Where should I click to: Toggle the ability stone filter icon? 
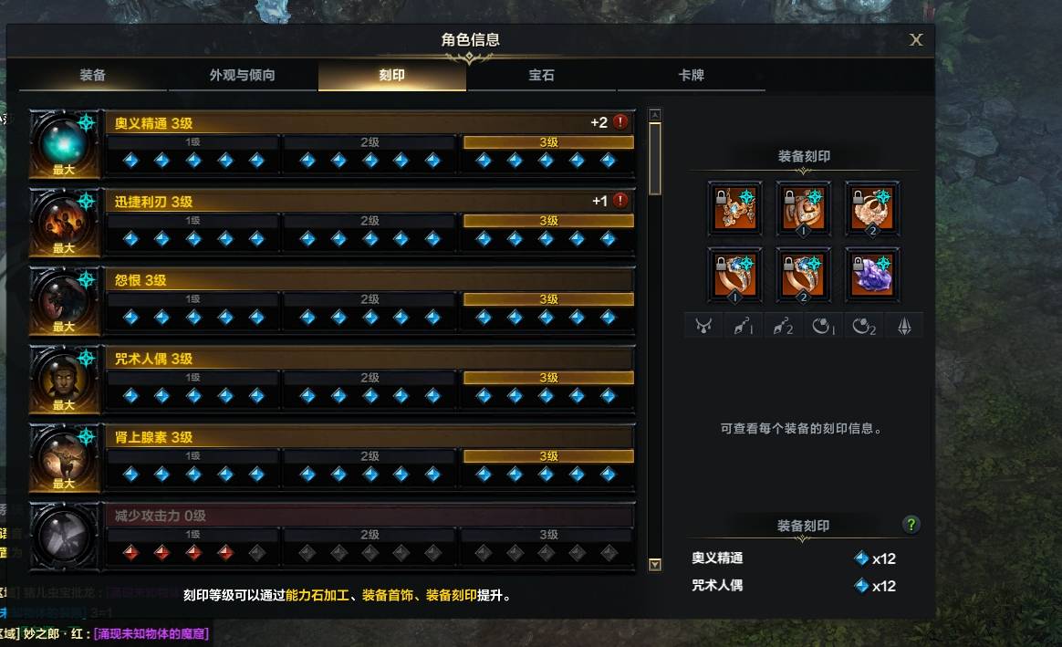pos(904,327)
